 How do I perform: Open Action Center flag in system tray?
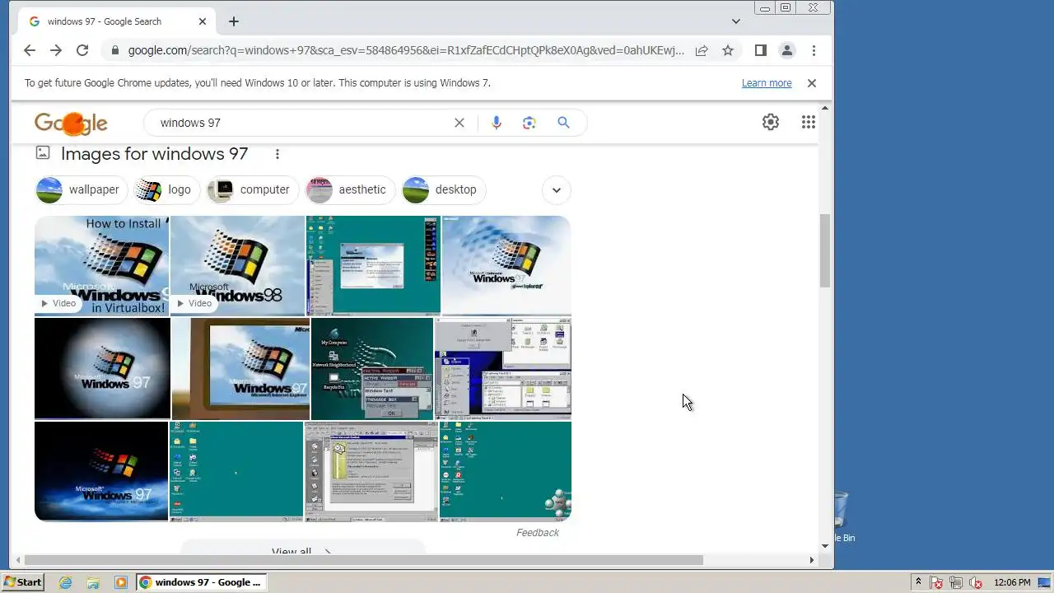937,582
